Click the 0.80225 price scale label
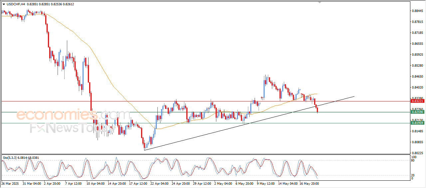The image size is (426, 188). click(x=417, y=153)
